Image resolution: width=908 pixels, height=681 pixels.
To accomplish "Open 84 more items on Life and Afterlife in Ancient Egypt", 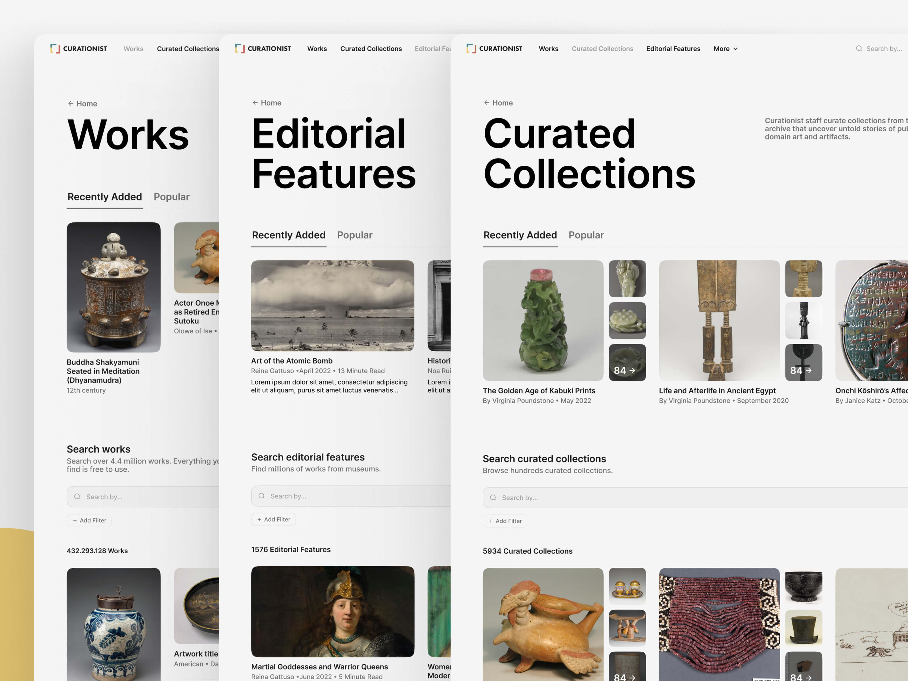I will [x=804, y=362].
